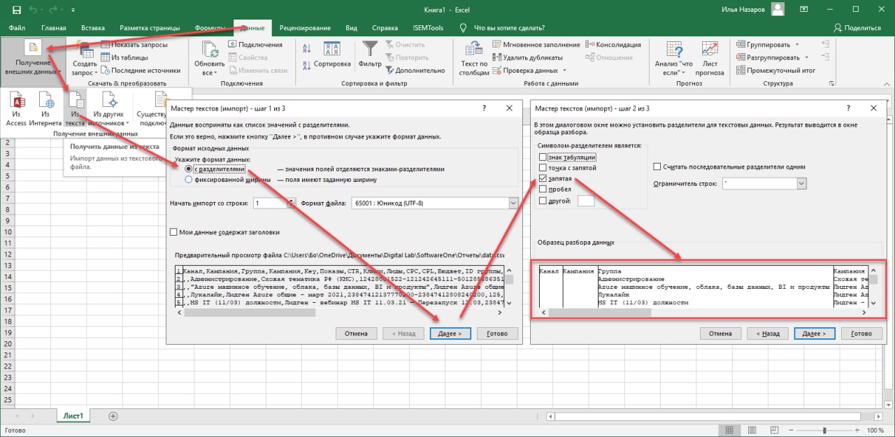895x437 pixels.
Task: Check знак табуляции delimiter
Action: tap(543, 158)
